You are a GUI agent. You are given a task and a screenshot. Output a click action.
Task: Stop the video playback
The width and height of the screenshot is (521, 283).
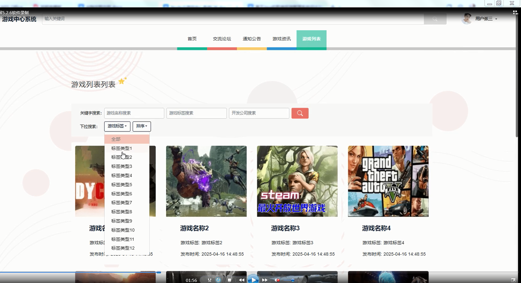click(229, 280)
